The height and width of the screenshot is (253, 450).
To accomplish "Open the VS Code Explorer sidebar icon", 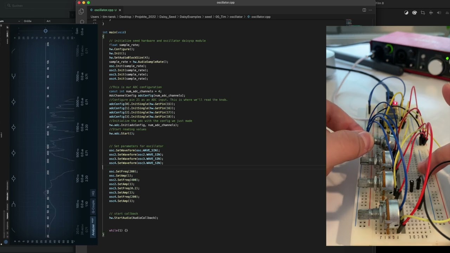I will [81, 11].
